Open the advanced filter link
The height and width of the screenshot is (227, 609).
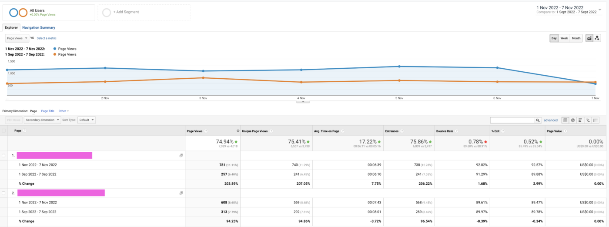coord(551,120)
